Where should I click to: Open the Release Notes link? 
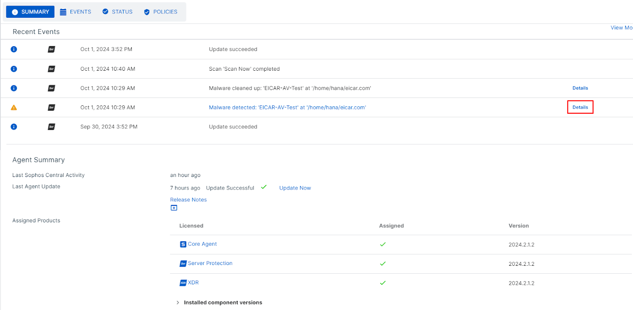tap(188, 200)
